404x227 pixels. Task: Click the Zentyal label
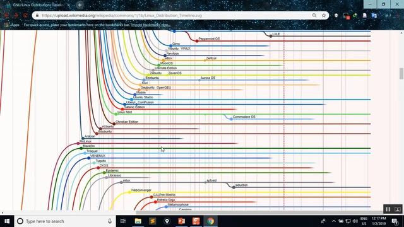[x=211, y=59]
